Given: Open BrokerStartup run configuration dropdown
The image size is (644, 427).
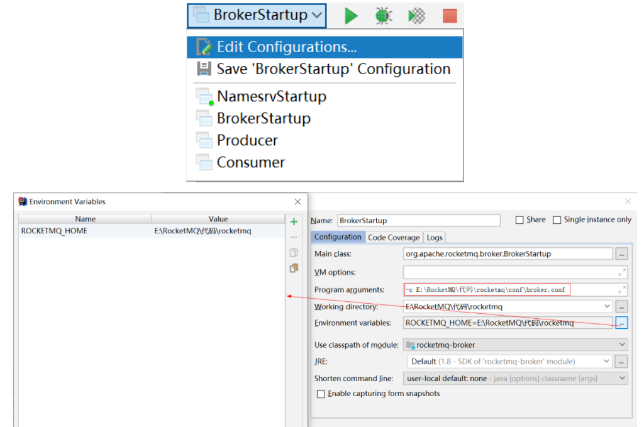Looking at the screenshot, I should pyautogui.click(x=257, y=16).
